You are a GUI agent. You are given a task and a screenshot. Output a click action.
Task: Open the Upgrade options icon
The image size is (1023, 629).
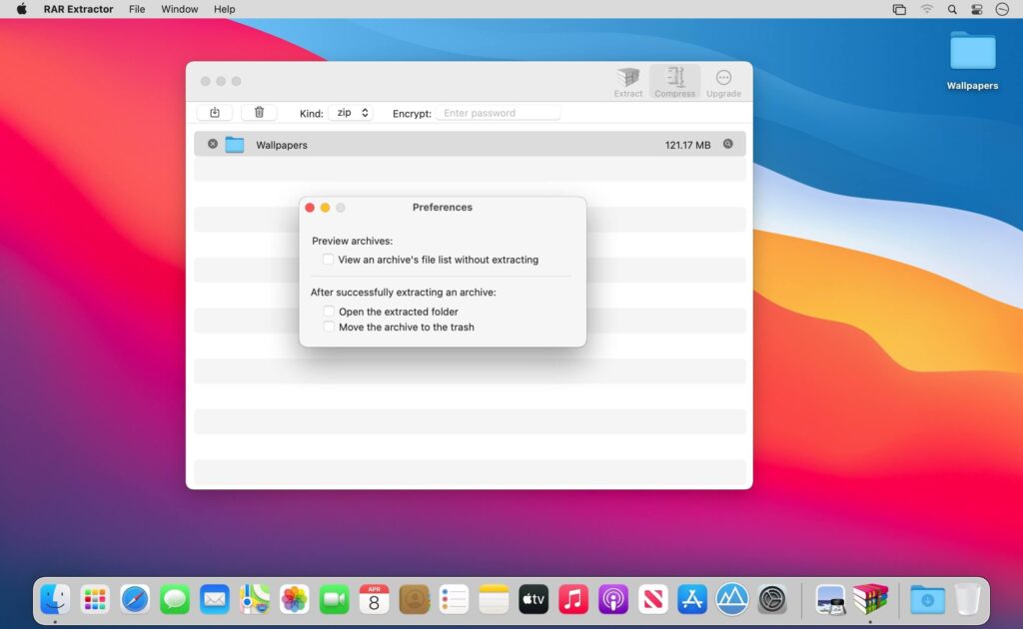(x=722, y=80)
